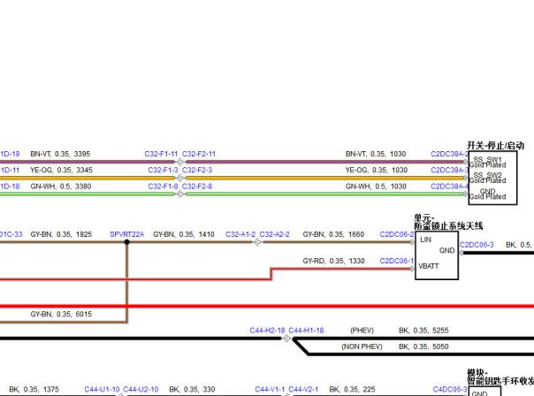
Task: Open connector link C32-A1-2
Action: click(240, 234)
